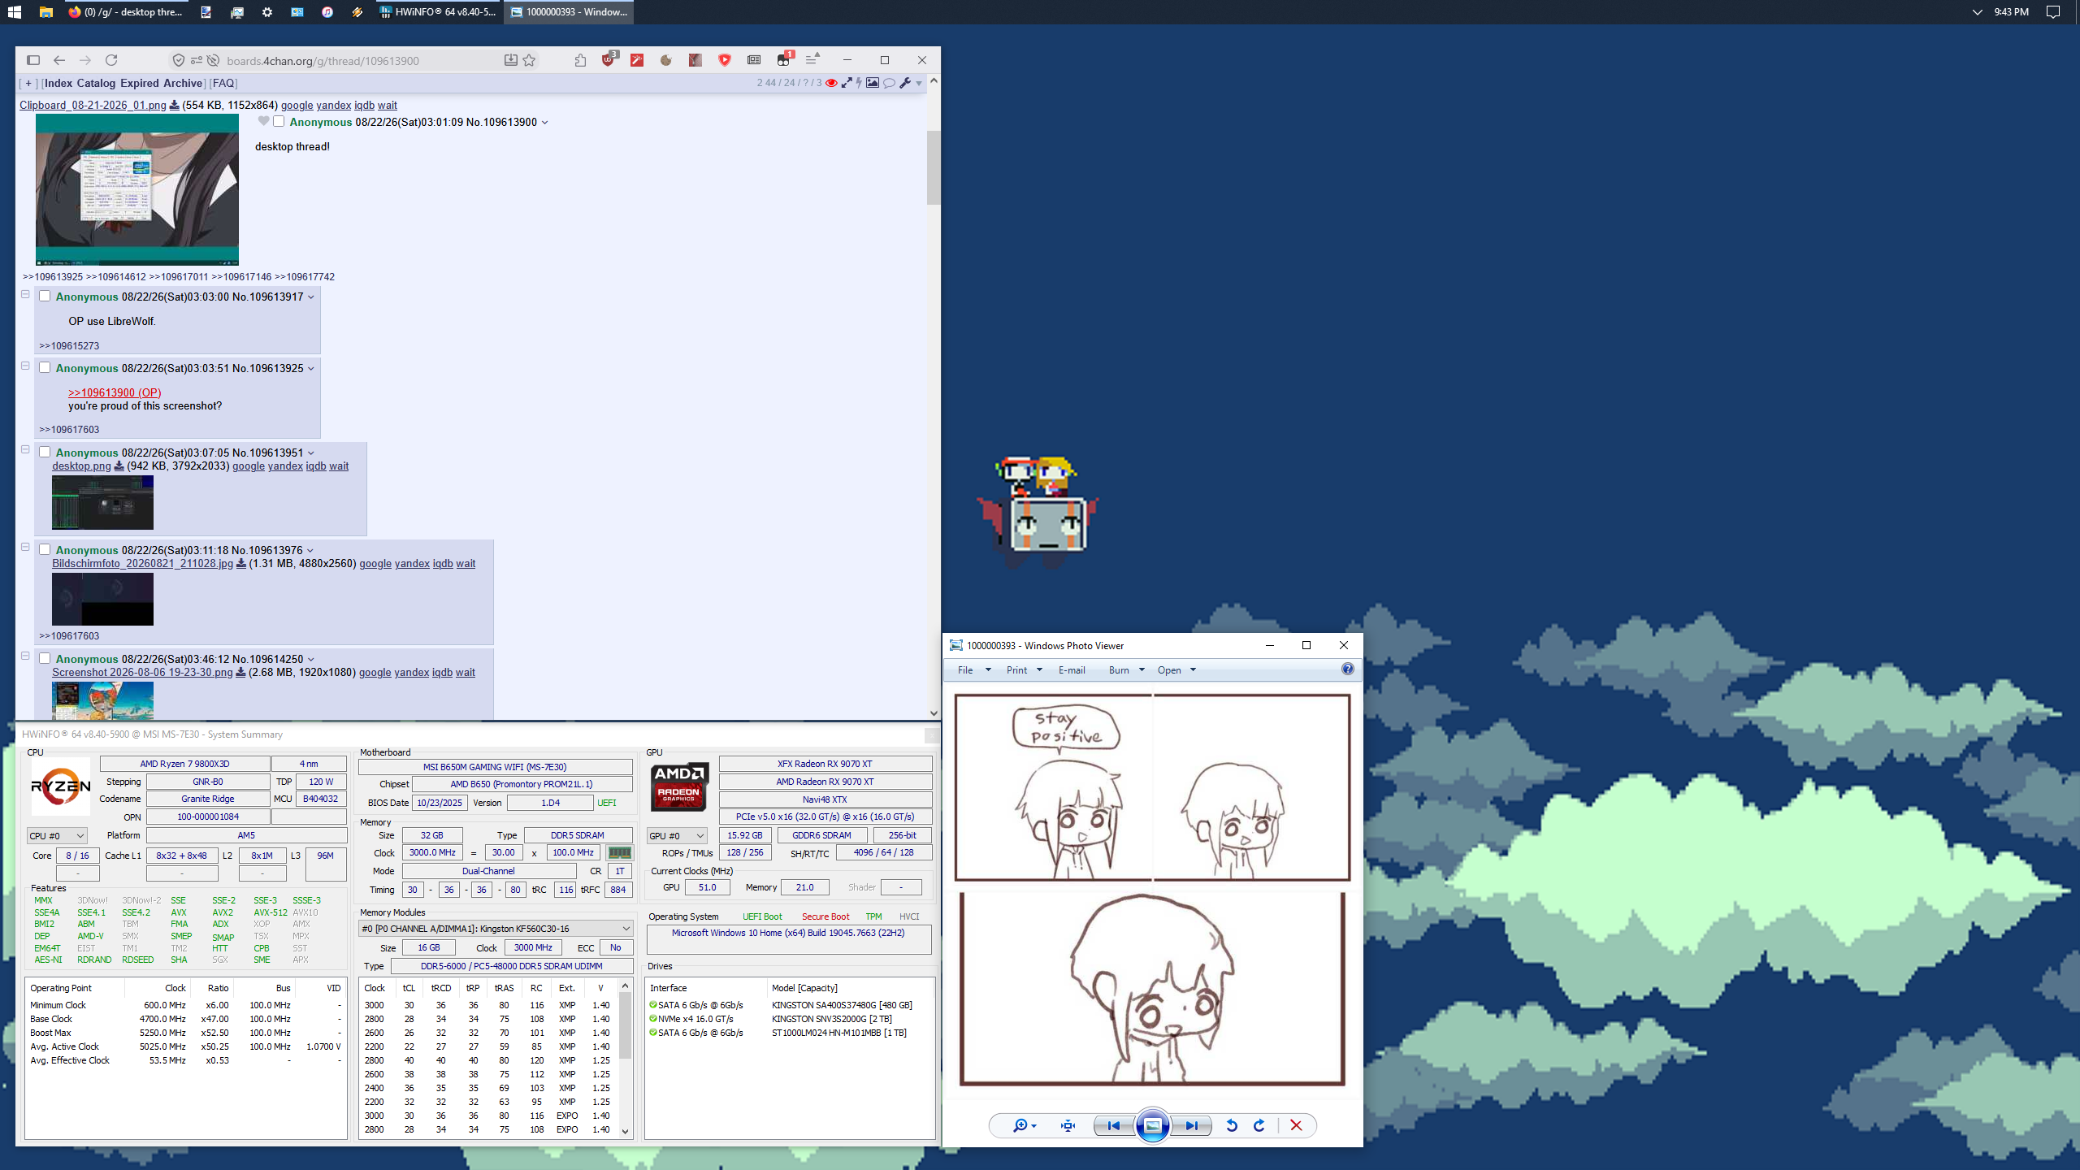Tick the checkbox on post No.109614250
The image size is (2080, 1170).
45,658
